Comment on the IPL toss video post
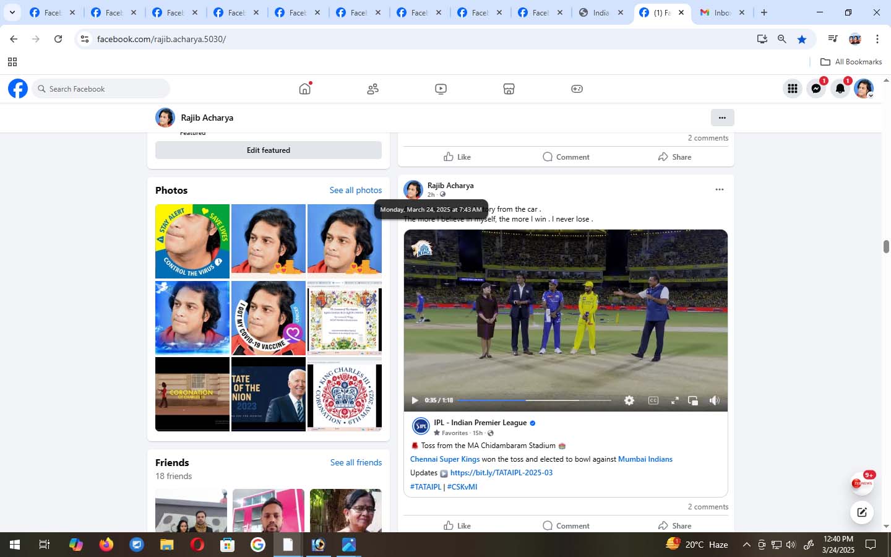The image size is (891, 557). tap(566, 525)
